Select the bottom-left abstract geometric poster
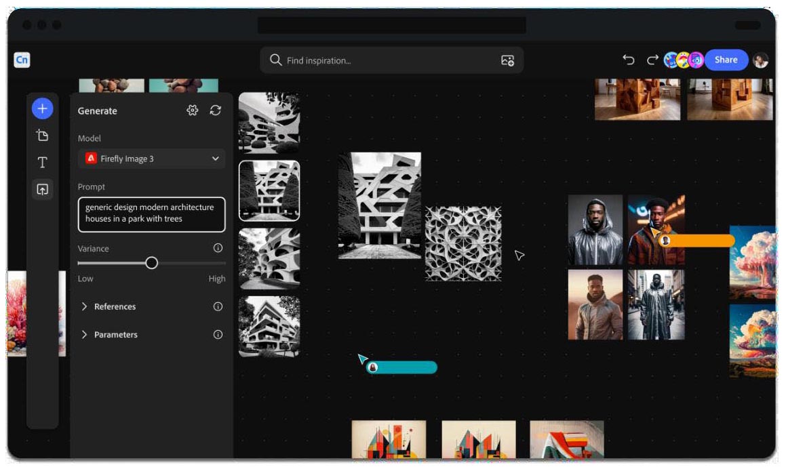Viewport: 786px width, 469px height. pos(389,439)
